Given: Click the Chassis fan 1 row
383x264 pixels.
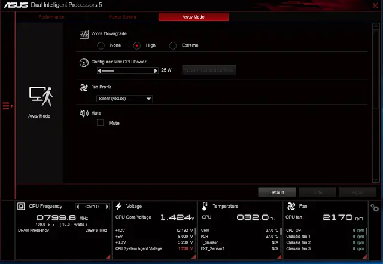Looking at the screenshot, I should coord(325,237).
